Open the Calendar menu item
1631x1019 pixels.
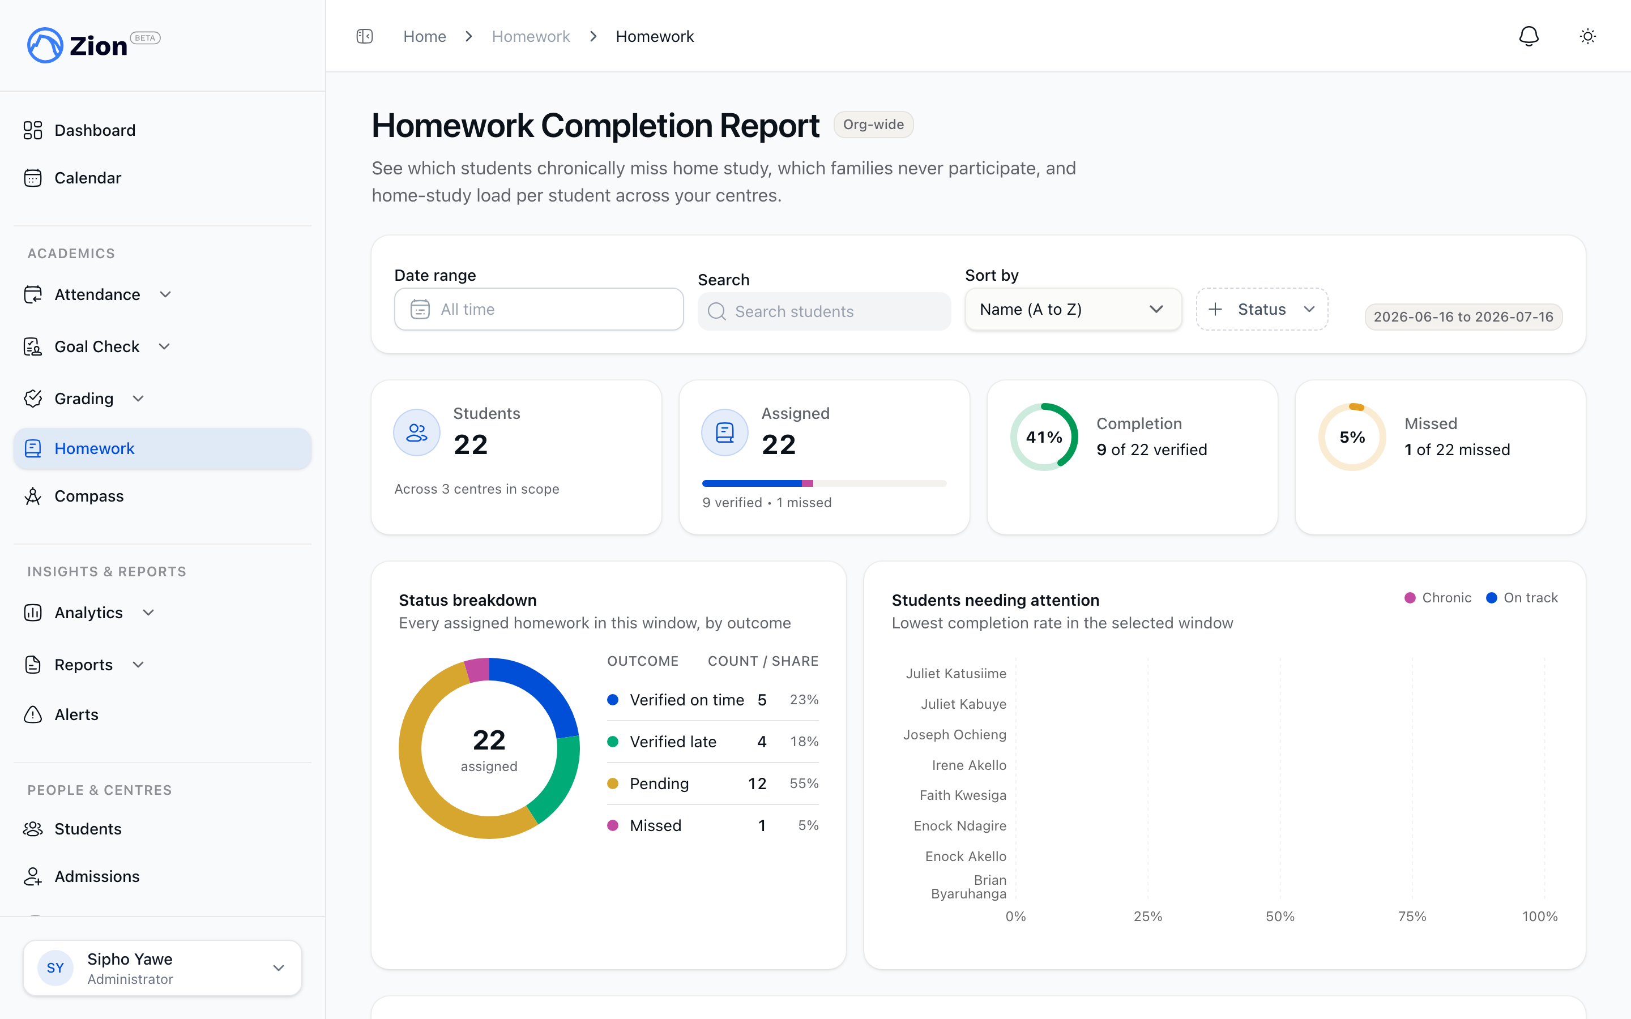point(163,178)
